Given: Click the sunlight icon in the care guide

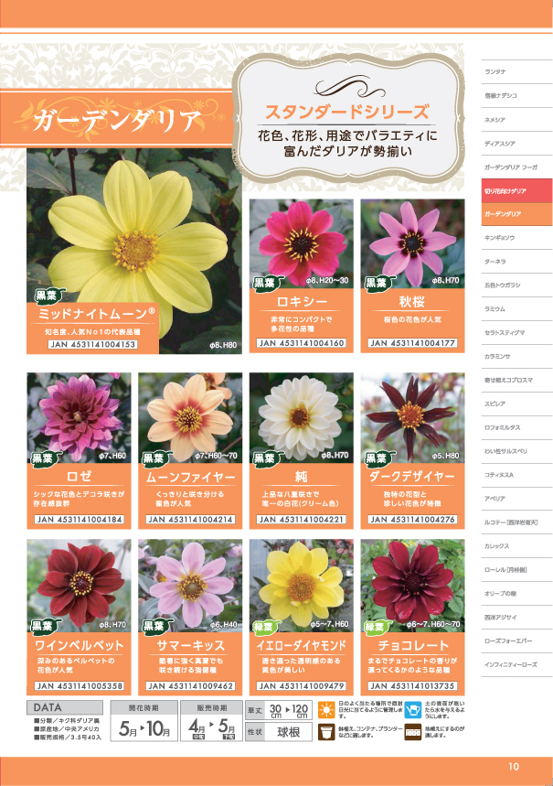Looking at the screenshot, I should pyautogui.click(x=326, y=710).
